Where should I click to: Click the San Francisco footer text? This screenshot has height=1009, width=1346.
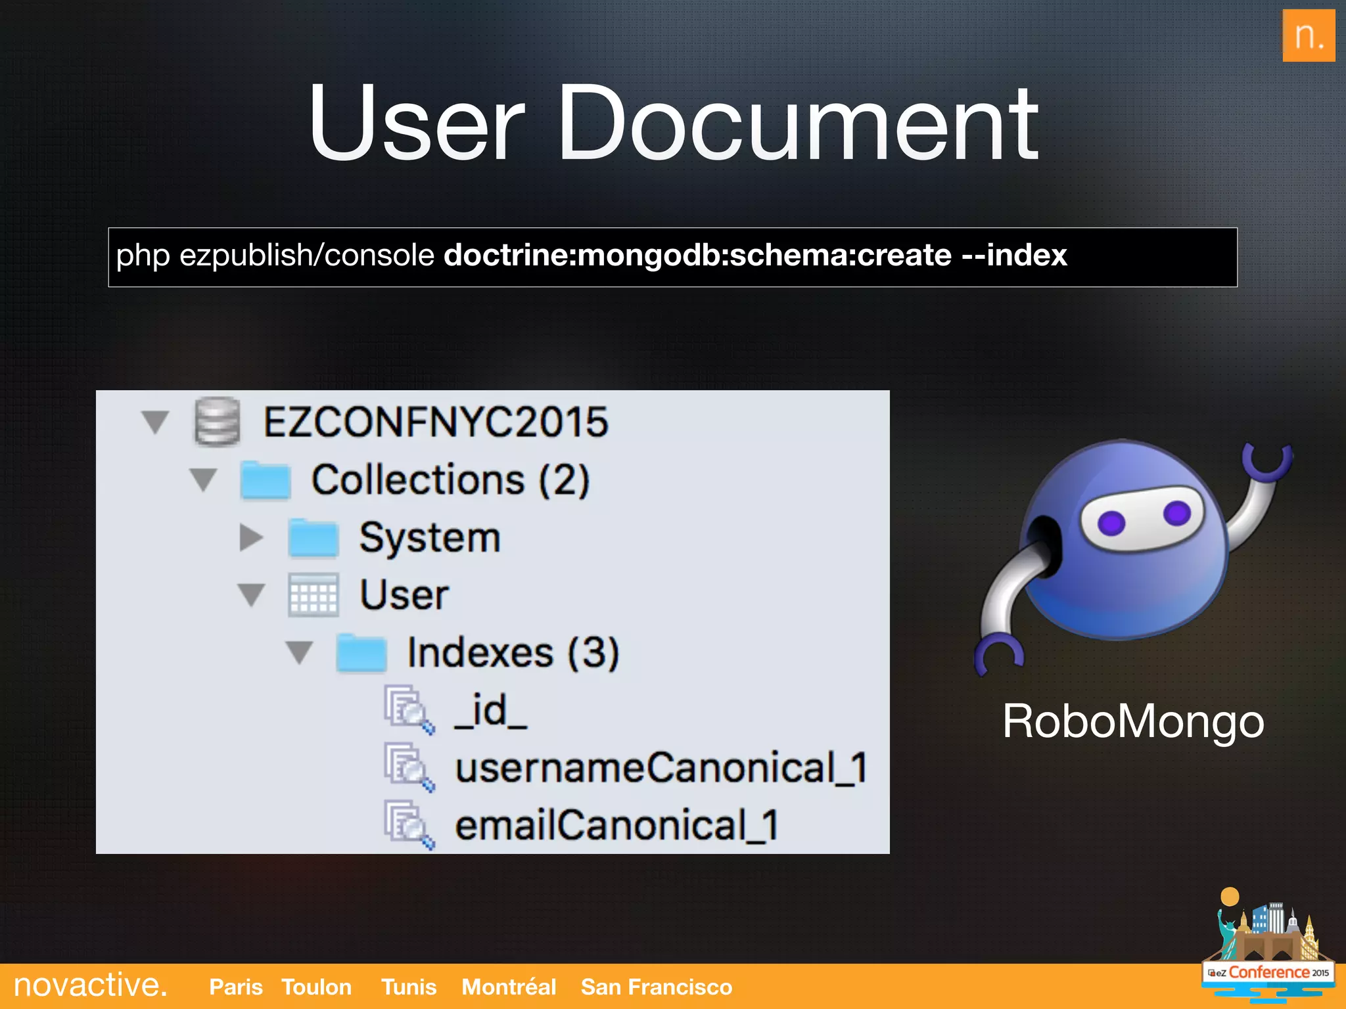(x=656, y=987)
